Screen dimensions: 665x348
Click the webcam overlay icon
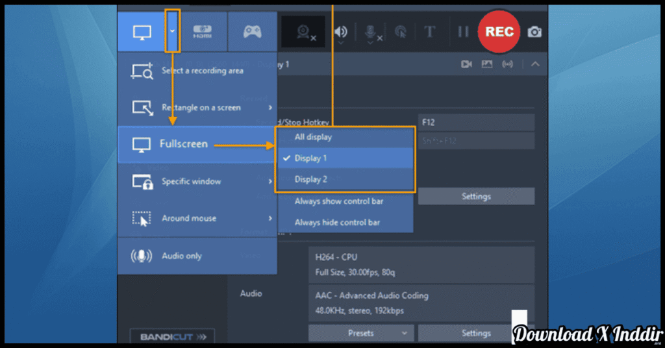pyautogui.click(x=304, y=32)
